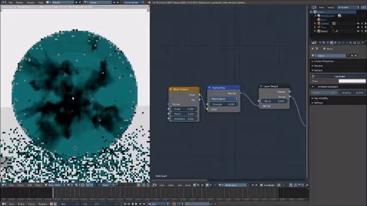Click the Facing output socket on Layer Weight
This screenshot has height=206, width=367.
(x=290, y=97)
